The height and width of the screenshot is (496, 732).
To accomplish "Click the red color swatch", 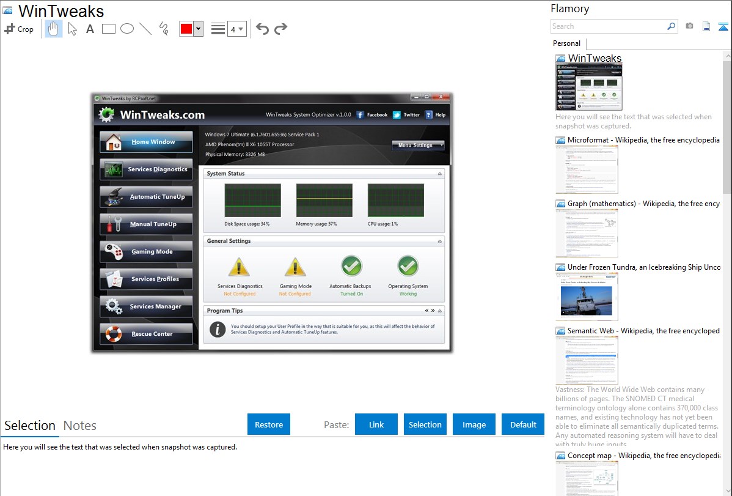I will pos(186,29).
